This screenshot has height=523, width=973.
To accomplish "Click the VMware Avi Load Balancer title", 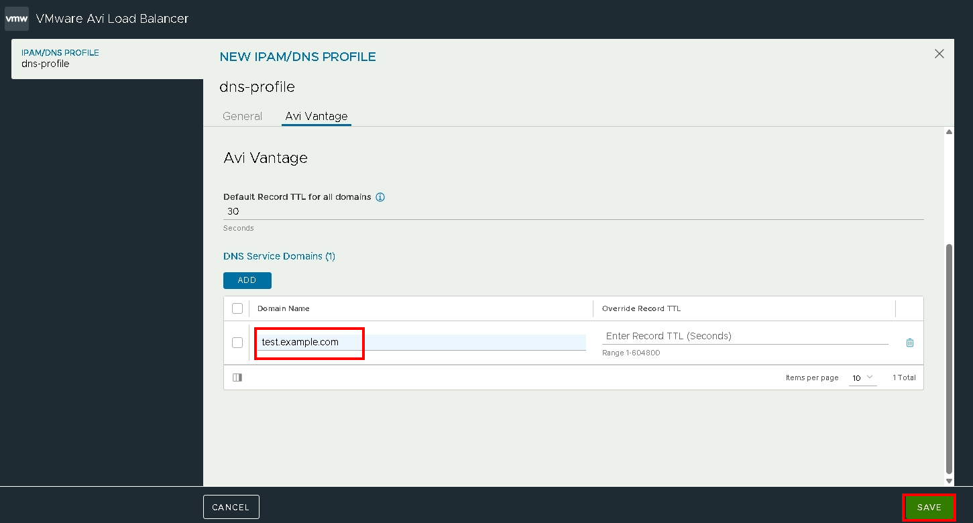I will point(112,19).
